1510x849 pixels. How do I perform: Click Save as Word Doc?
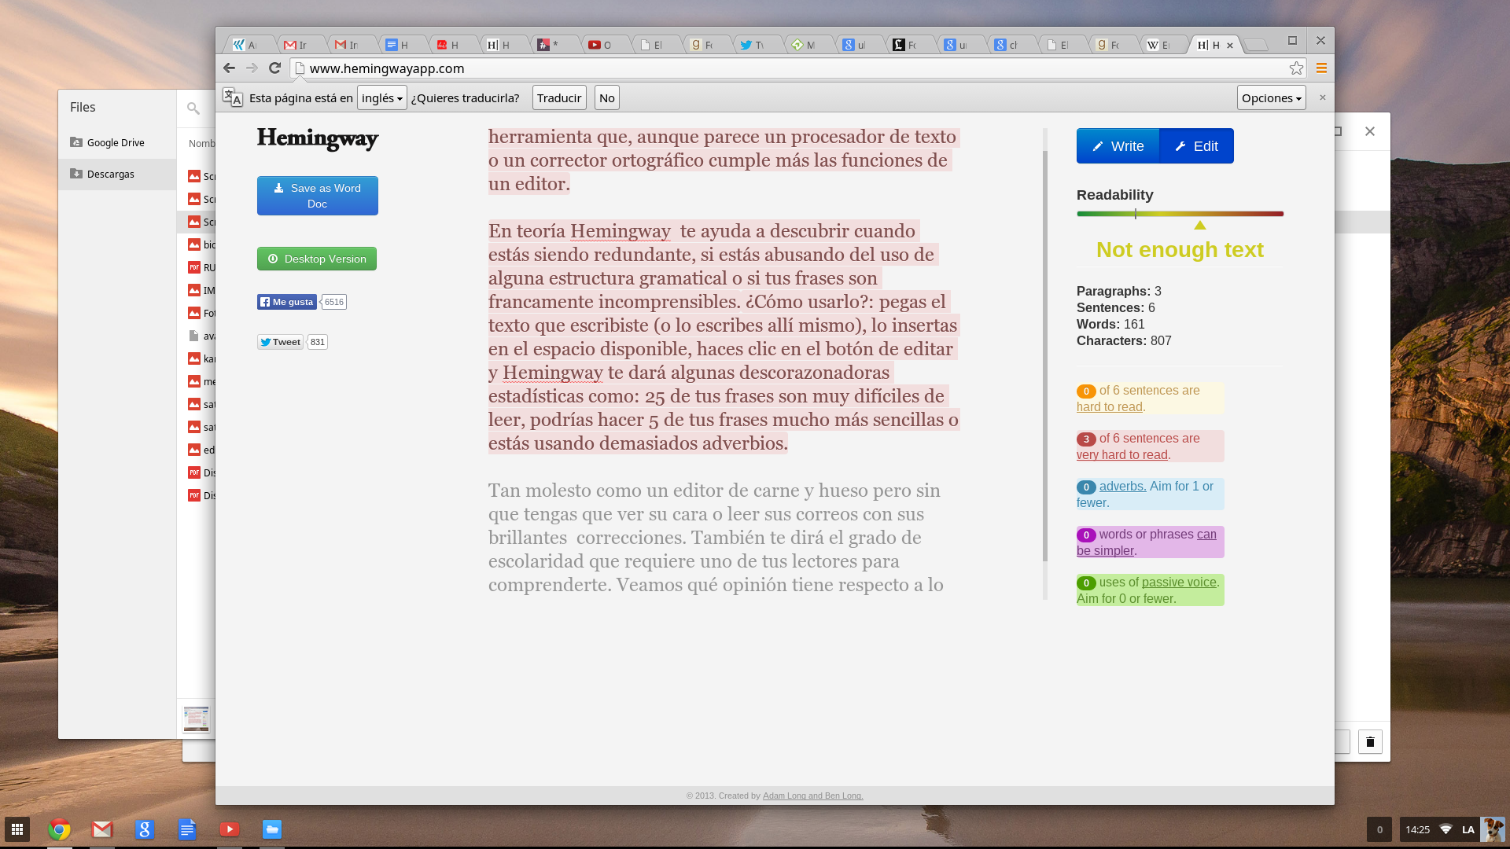coord(318,196)
